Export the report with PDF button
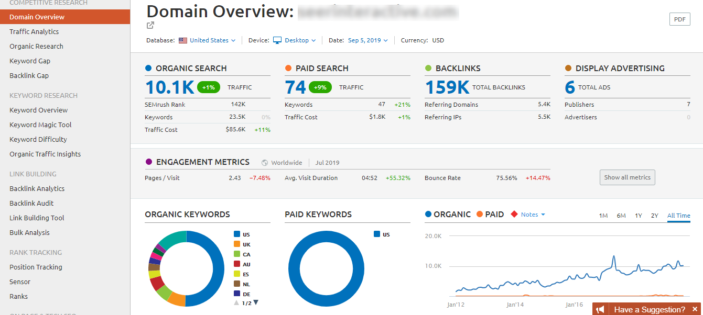The height and width of the screenshot is (315, 703). pyautogui.click(x=679, y=19)
